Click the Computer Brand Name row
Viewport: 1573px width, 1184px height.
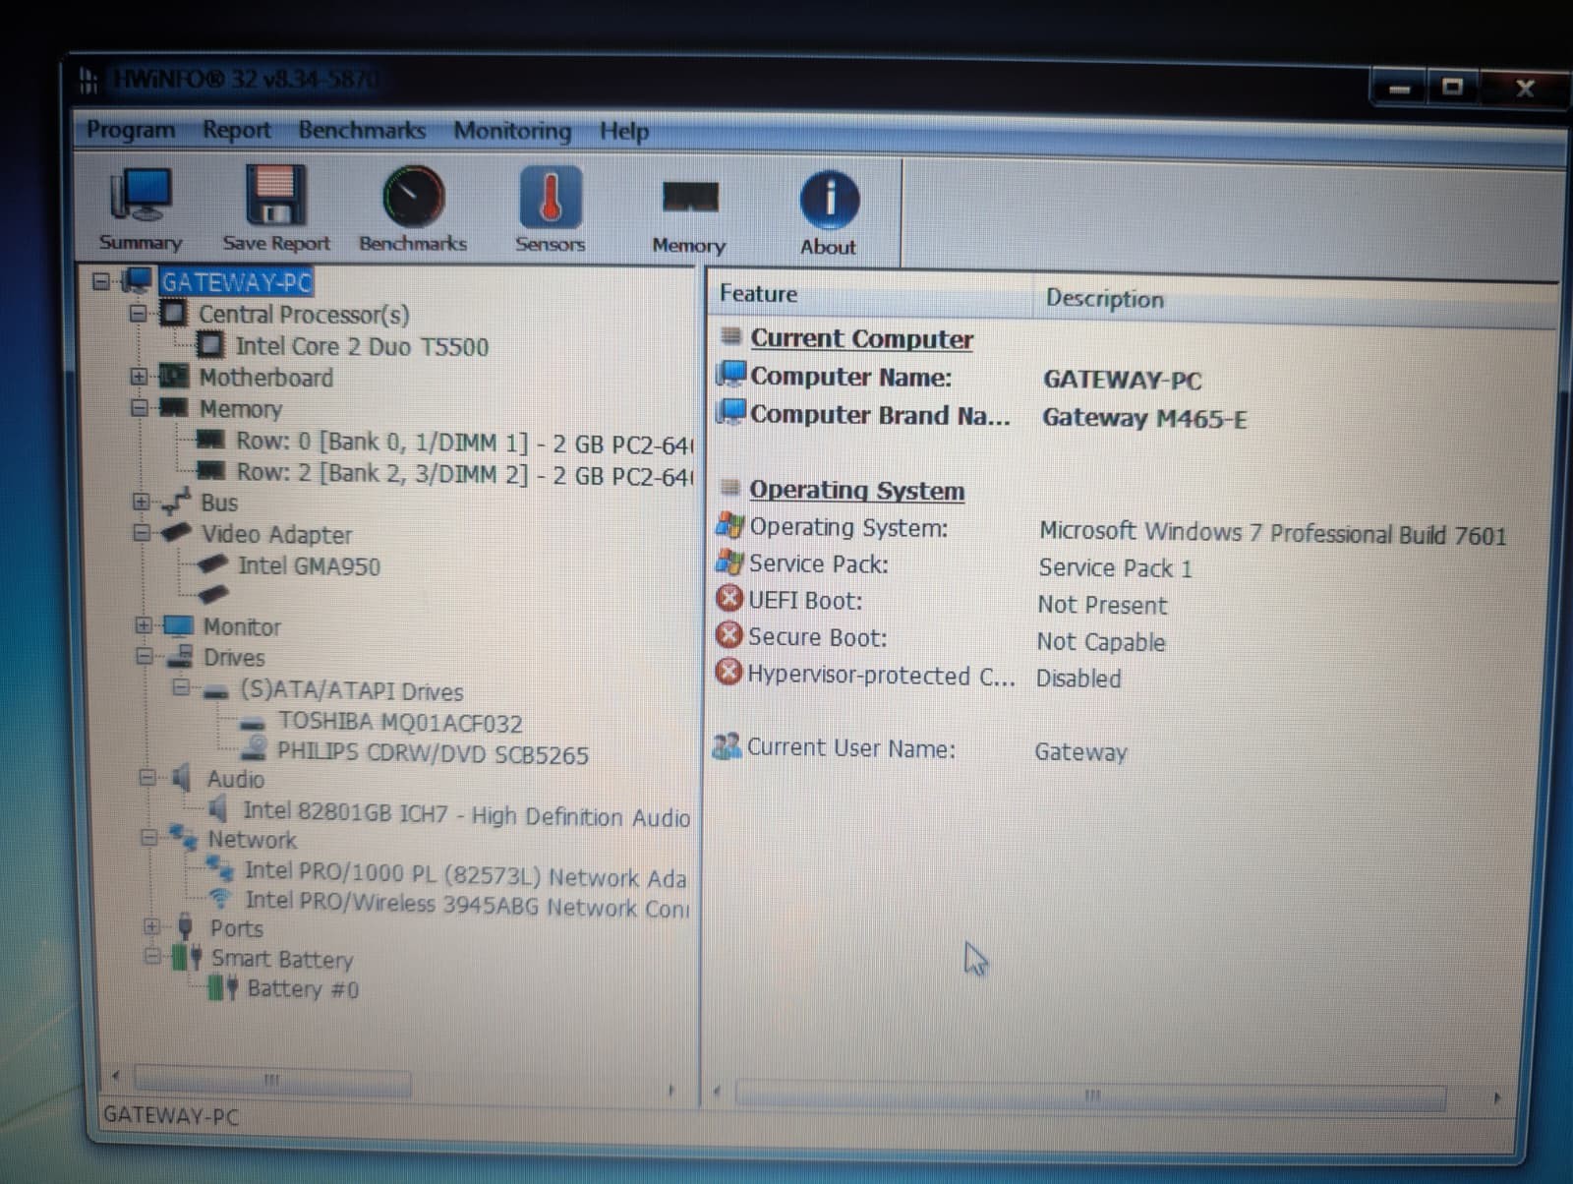coord(982,416)
